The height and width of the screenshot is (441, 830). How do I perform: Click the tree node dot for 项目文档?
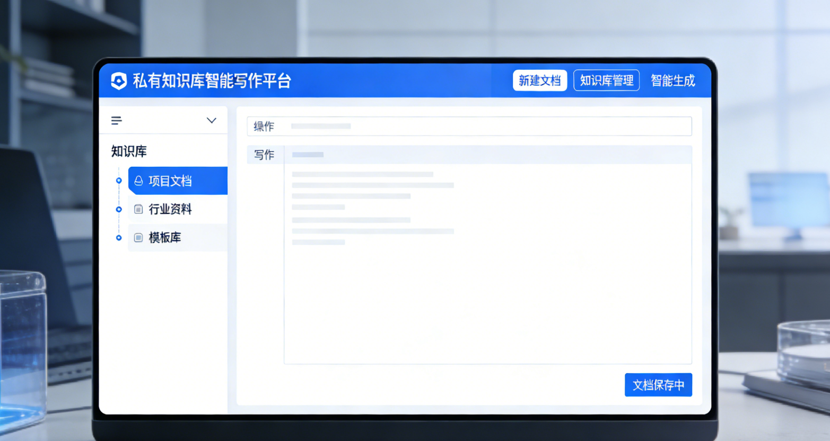119,181
